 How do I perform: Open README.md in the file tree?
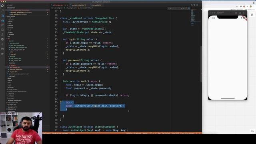click(x=12, y=109)
